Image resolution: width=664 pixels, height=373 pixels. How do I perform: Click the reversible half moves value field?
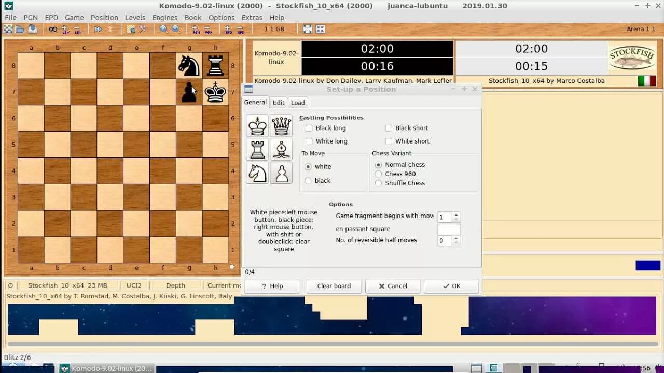point(445,240)
